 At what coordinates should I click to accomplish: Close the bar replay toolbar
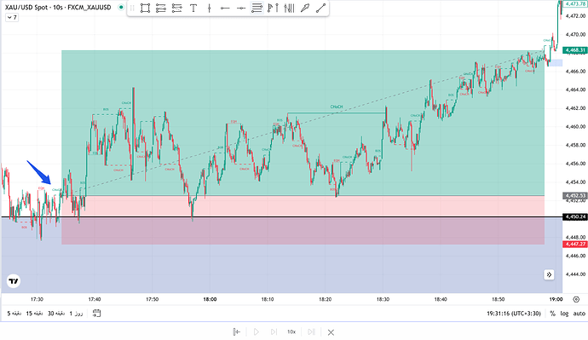[331, 332]
